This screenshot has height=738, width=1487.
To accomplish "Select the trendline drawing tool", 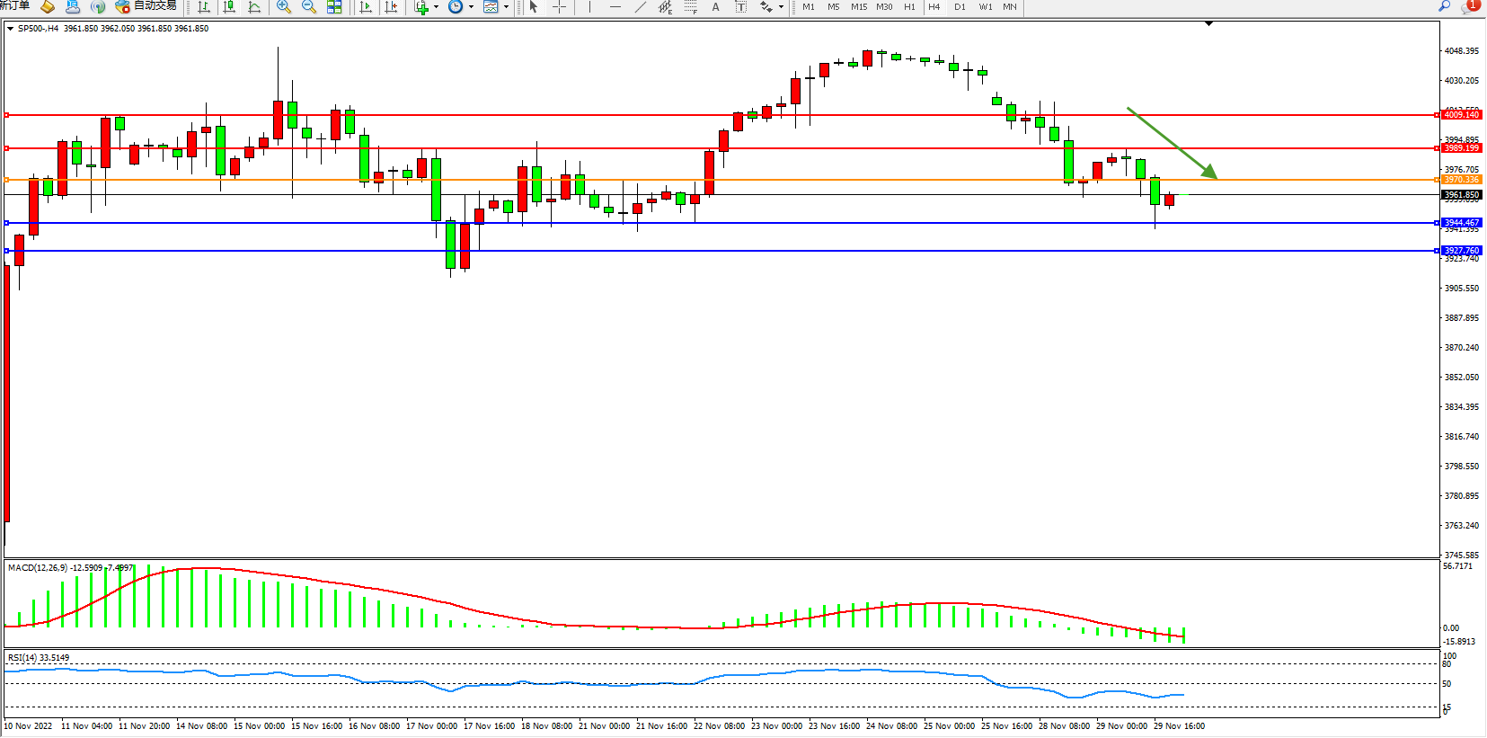I will coord(640,7).
